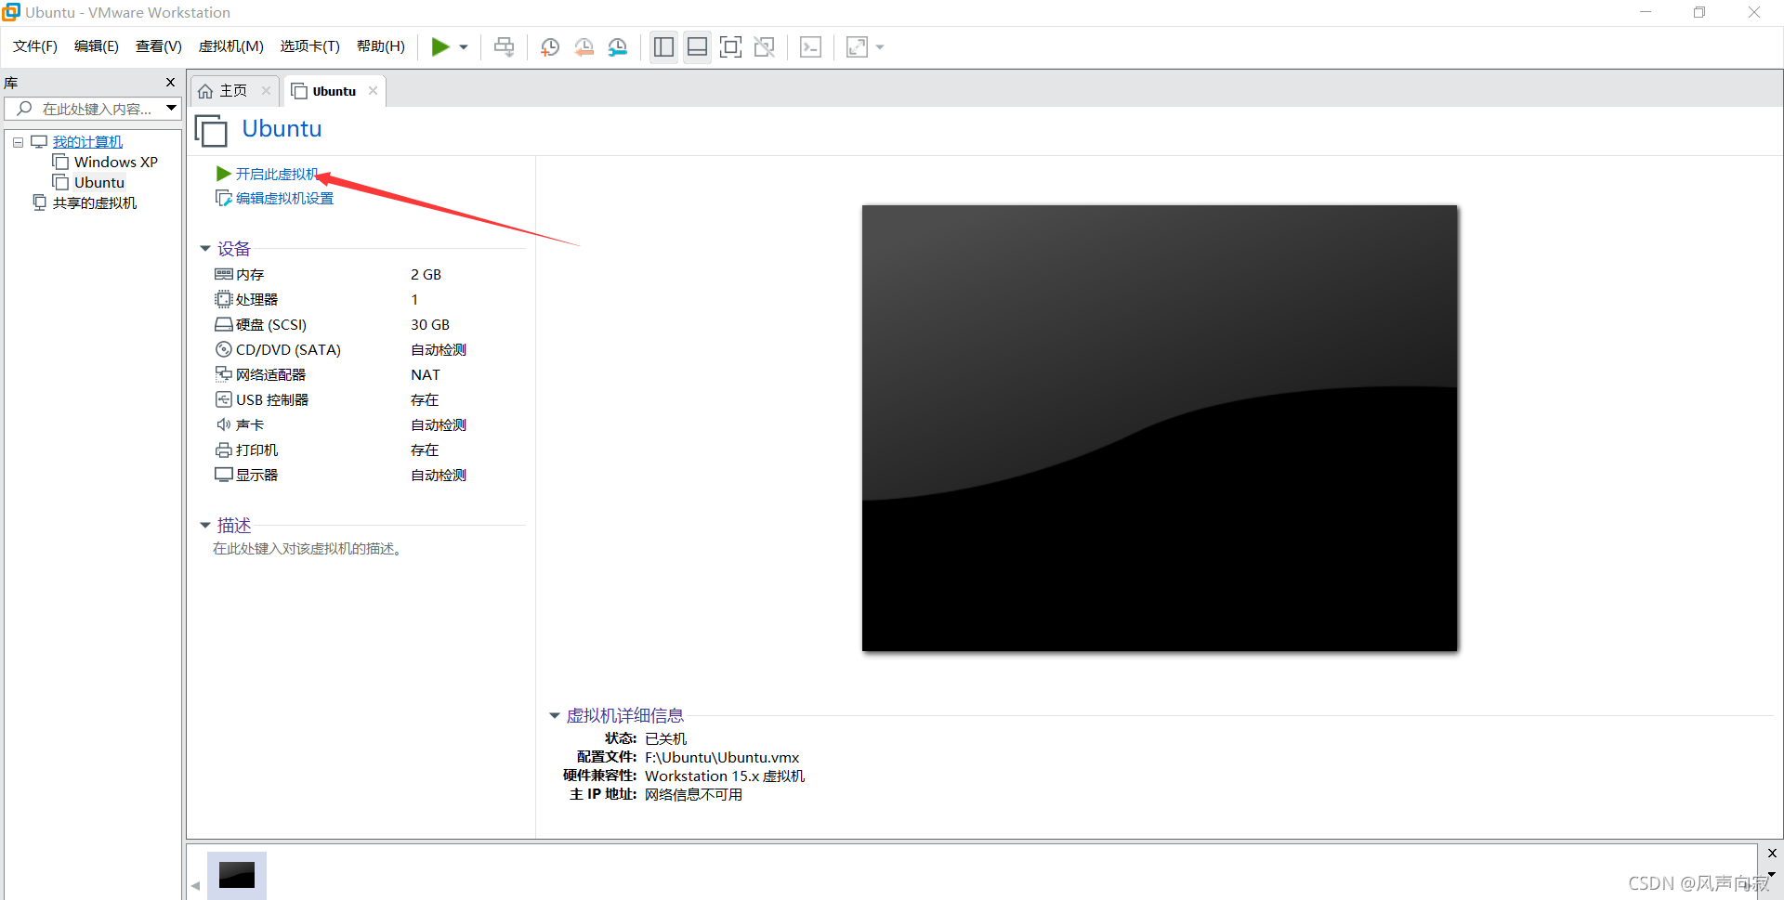Select Windows XP in the library

[116, 163]
